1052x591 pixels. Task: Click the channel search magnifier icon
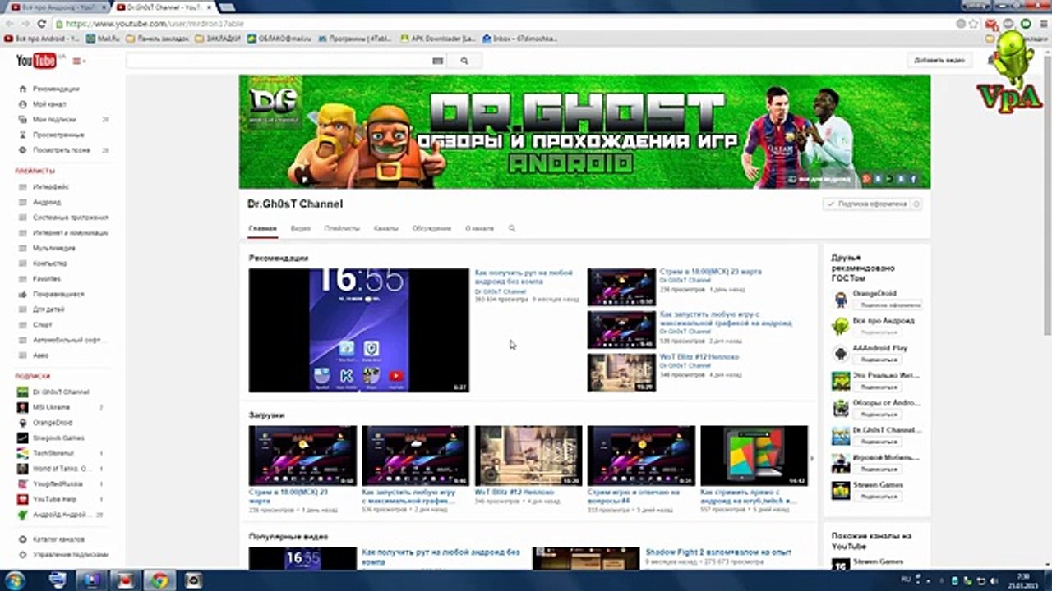[512, 228]
